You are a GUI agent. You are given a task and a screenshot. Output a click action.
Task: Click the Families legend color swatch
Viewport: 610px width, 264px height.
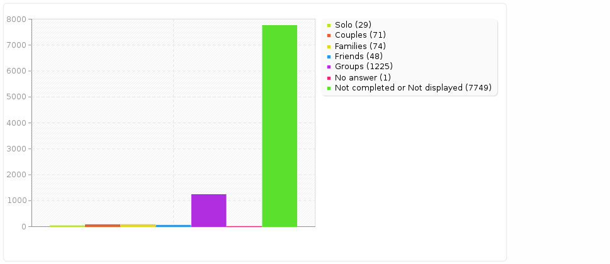[329, 47]
